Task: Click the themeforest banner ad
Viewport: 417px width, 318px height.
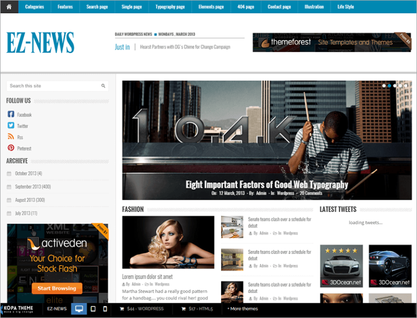Action: point(332,42)
